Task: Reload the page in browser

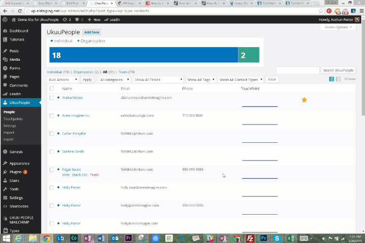Action: click(20, 11)
